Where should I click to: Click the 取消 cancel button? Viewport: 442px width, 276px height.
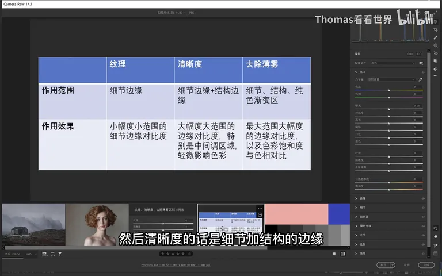point(406,265)
